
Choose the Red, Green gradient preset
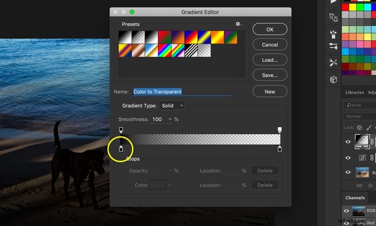point(165,37)
